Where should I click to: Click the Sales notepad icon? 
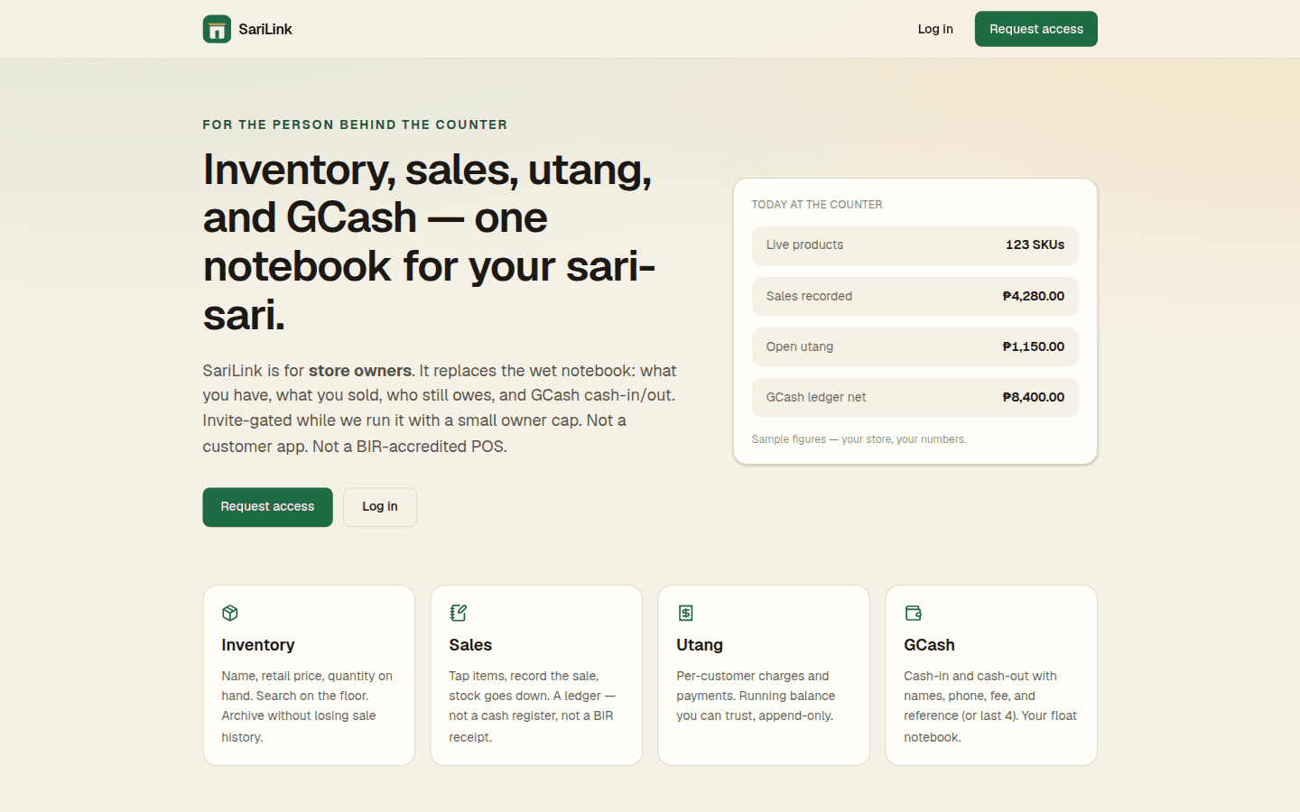click(458, 614)
